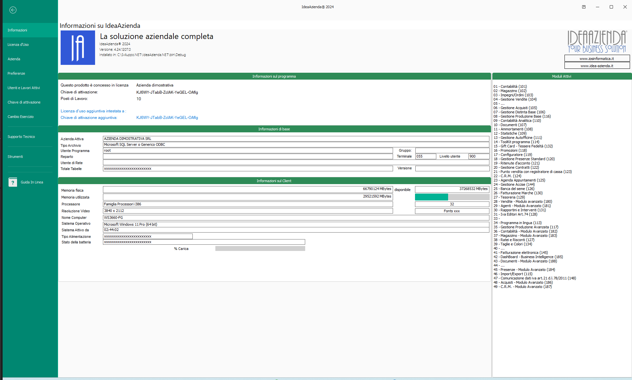The image size is (632, 380).
Task: Click the Fonts xxx box
Action: [x=452, y=211]
